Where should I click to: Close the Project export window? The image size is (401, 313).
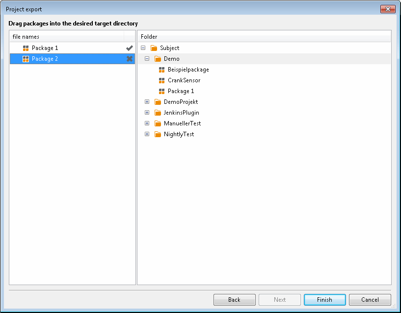coord(388,9)
